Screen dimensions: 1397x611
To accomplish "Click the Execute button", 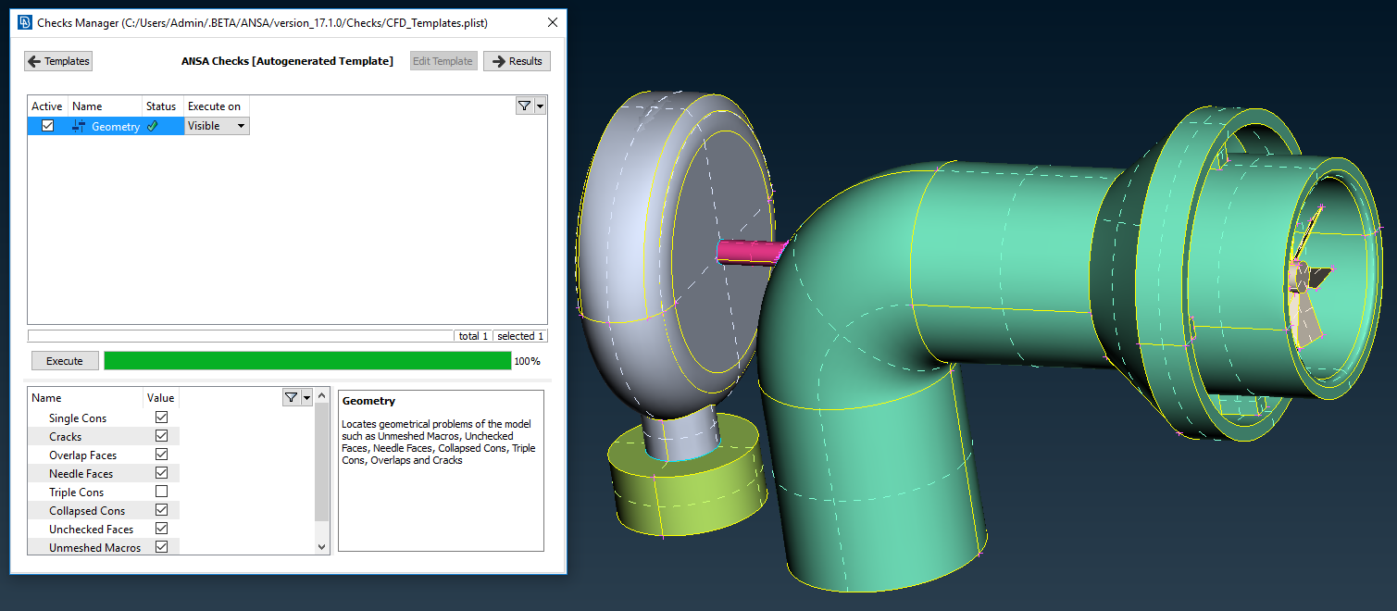I will point(64,360).
